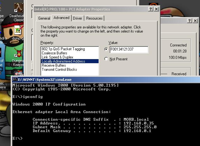Switch to the Resources tab
Viewport: 200px width, 146px height.
click(x=94, y=18)
